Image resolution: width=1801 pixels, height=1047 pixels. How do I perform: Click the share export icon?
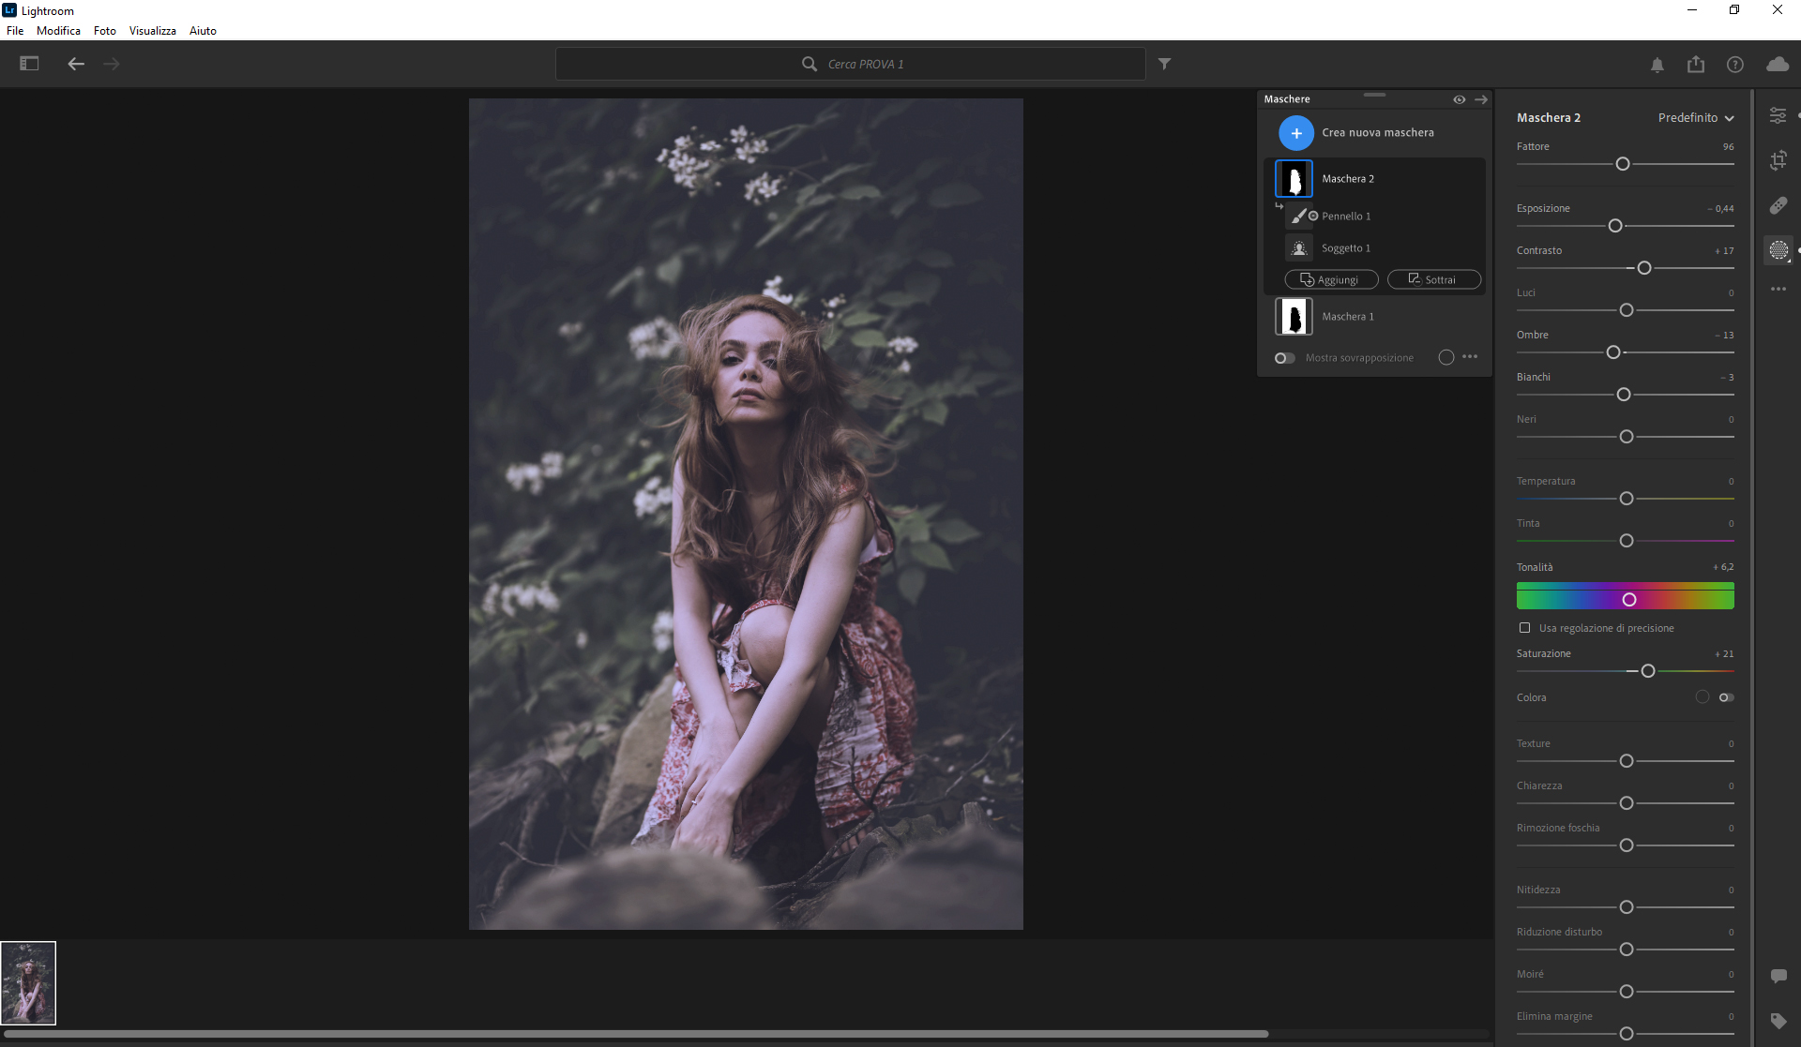tap(1696, 65)
